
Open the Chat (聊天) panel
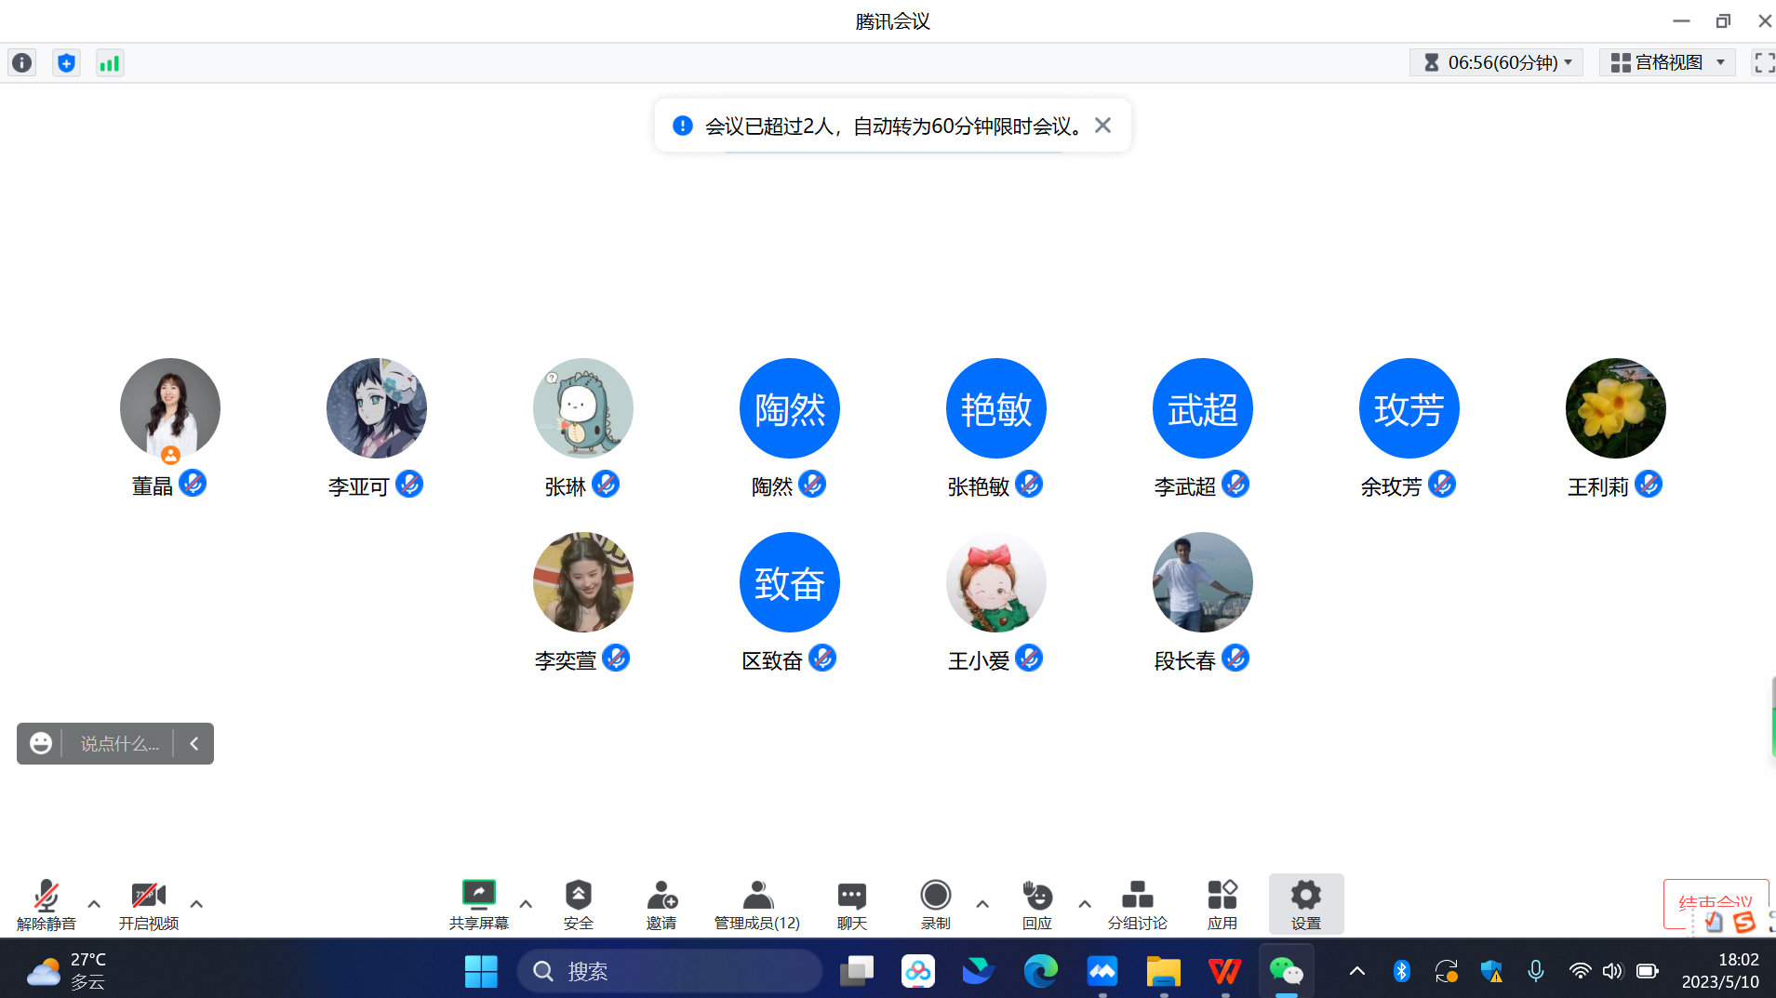(x=851, y=904)
